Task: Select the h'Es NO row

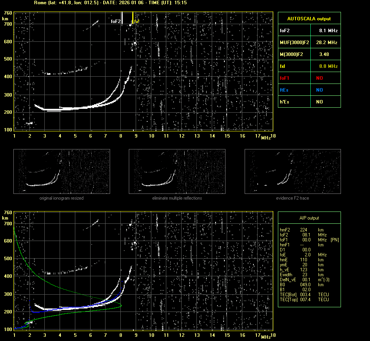Action: (x=309, y=102)
